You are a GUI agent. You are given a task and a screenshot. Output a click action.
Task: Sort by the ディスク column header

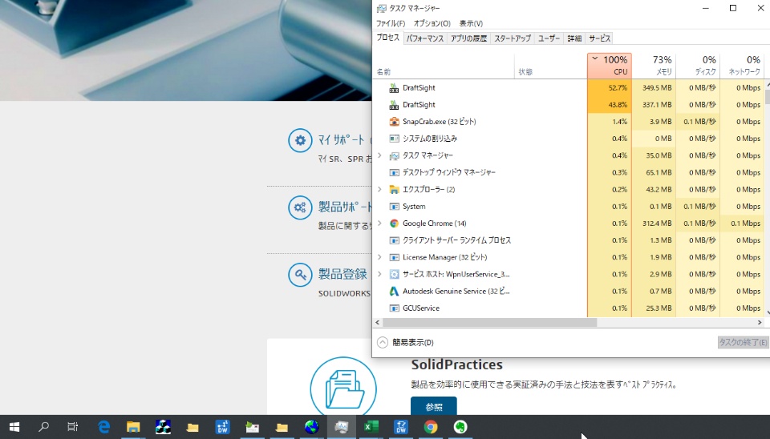(x=698, y=66)
